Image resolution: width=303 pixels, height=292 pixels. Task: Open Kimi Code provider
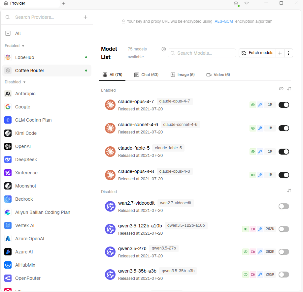pyautogui.click(x=47, y=133)
